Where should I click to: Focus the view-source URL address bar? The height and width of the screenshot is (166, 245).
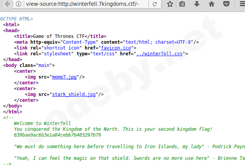tap(83, 4)
